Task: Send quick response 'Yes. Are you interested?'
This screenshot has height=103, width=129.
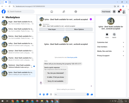Action: pyautogui.click(x=55, y=73)
